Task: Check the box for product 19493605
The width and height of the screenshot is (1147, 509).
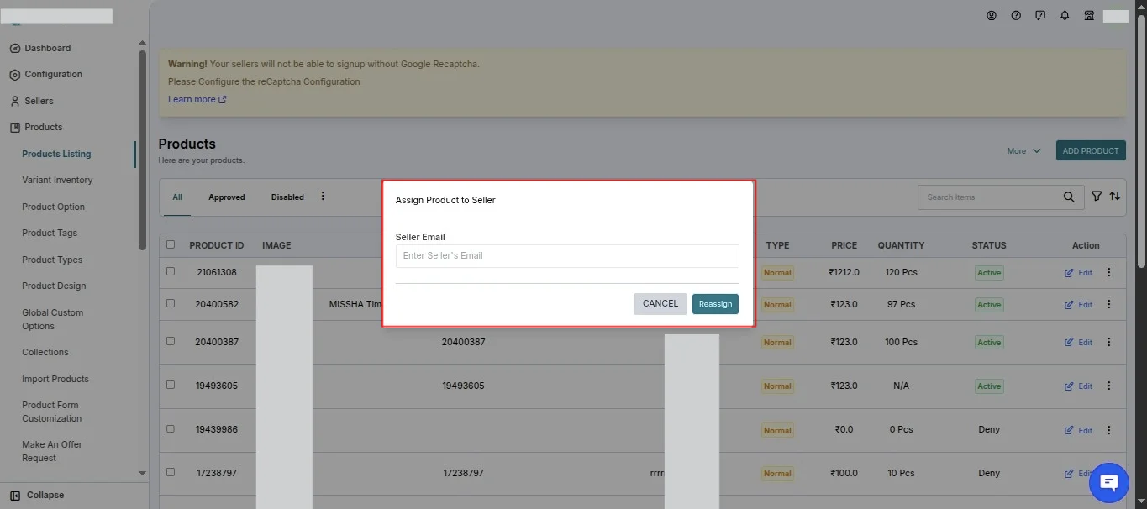Action: click(x=171, y=385)
